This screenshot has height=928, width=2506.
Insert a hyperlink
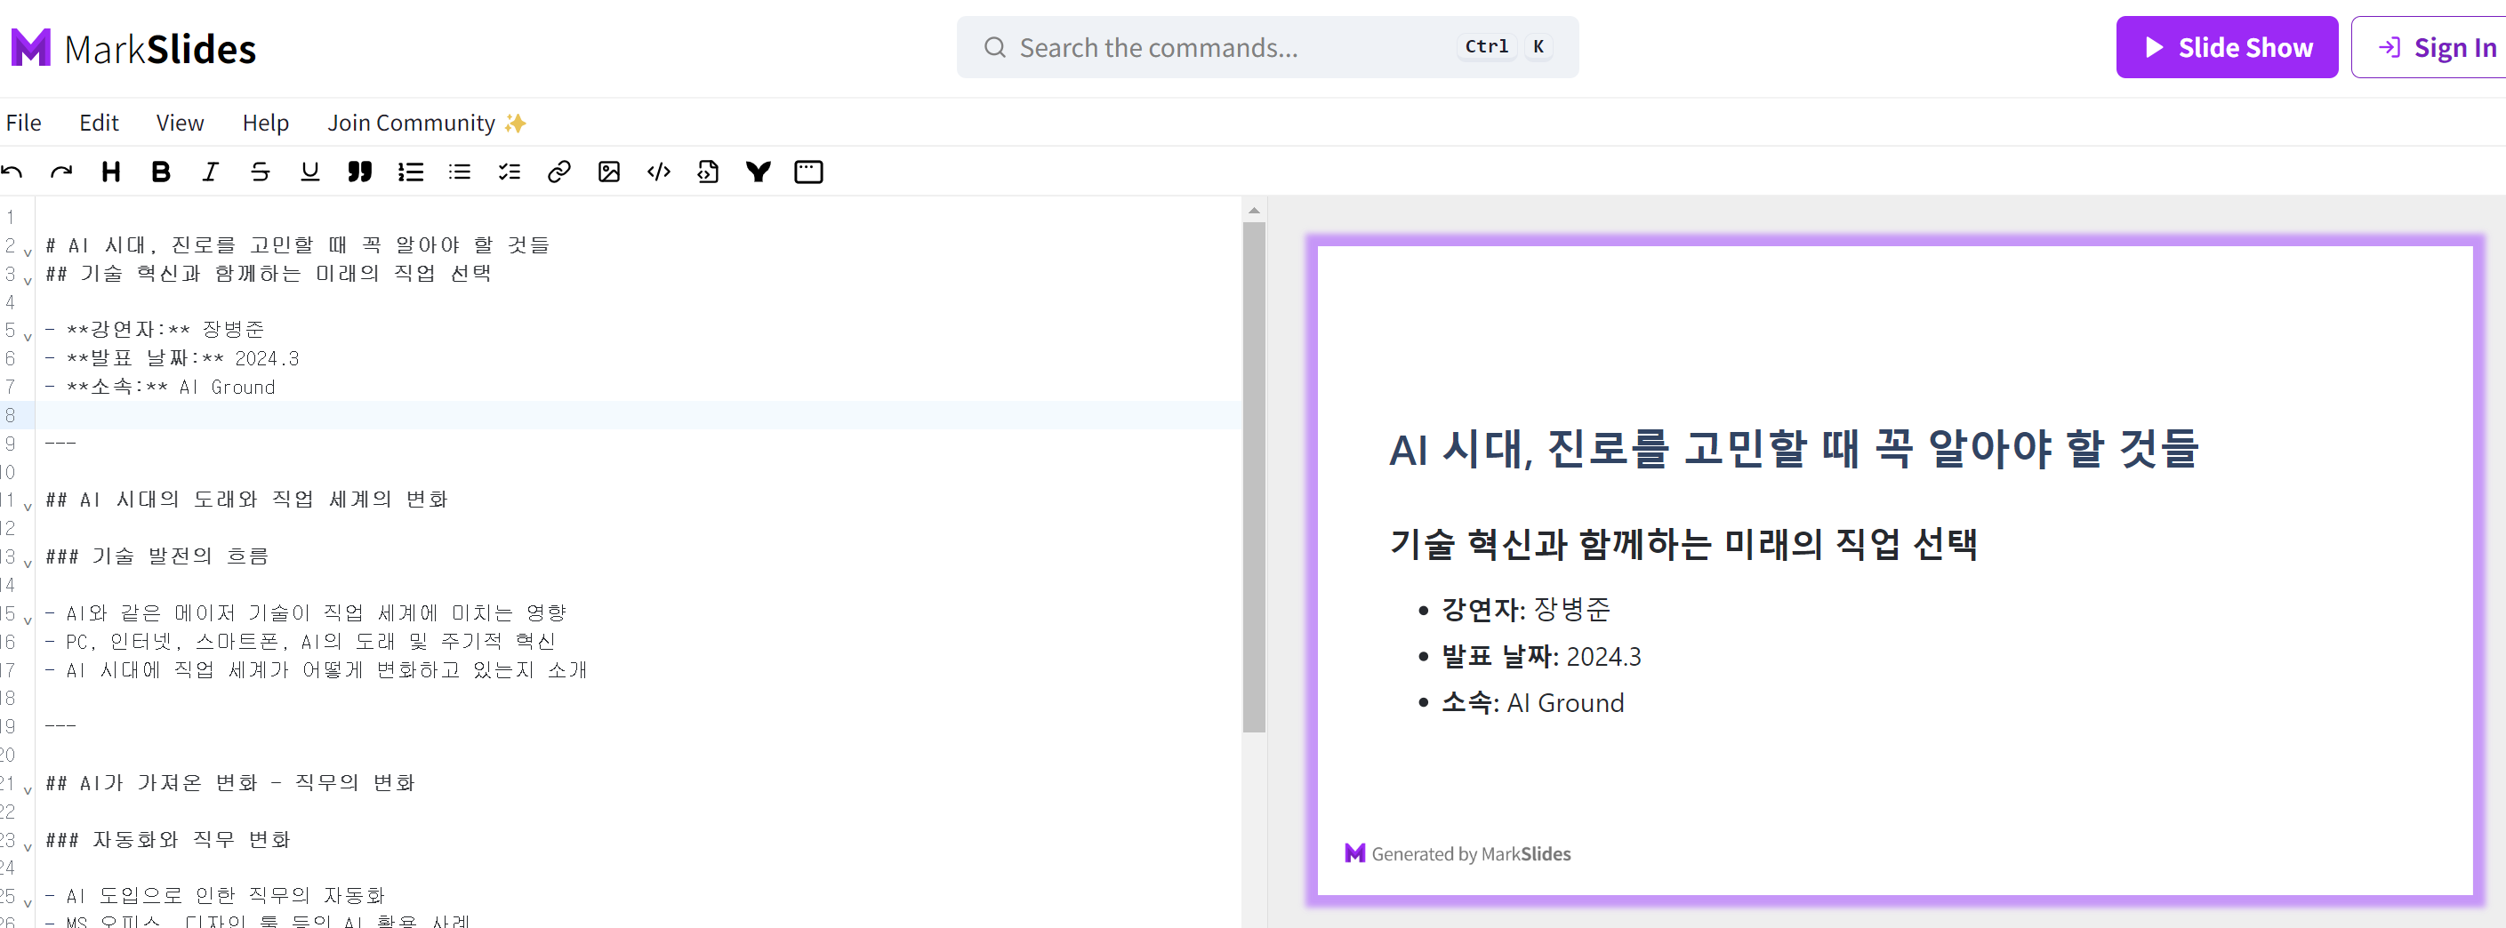click(x=558, y=172)
